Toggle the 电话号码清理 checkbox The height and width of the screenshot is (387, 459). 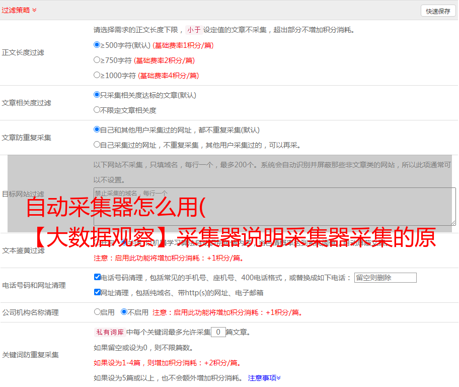pyautogui.click(x=97, y=277)
